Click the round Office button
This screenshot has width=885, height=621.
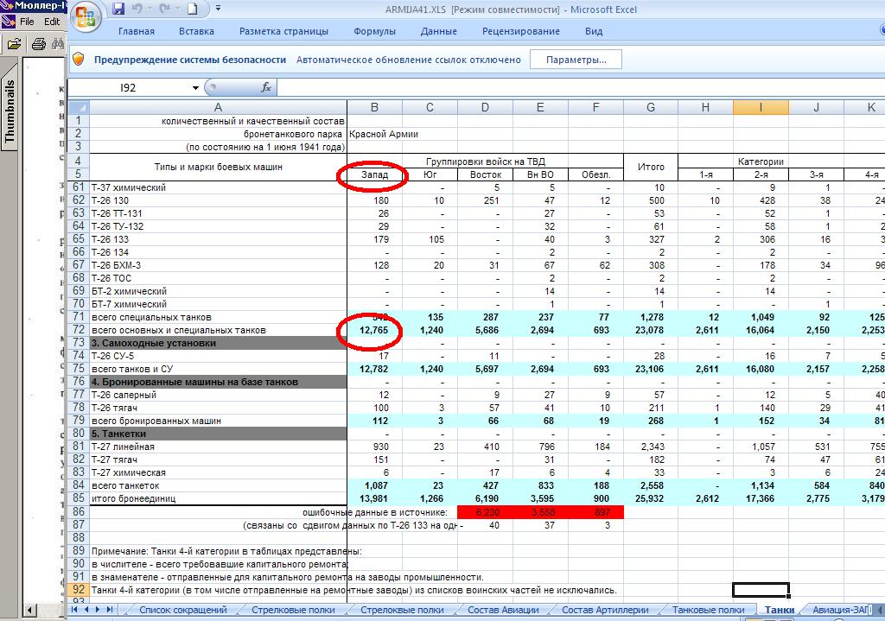point(85,16)
